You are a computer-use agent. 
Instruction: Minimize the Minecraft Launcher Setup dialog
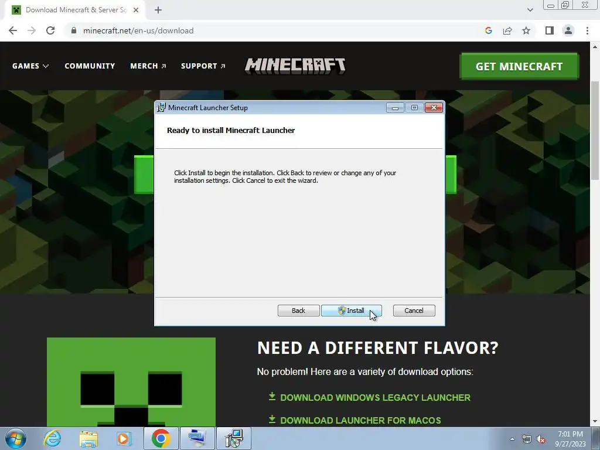395,108
